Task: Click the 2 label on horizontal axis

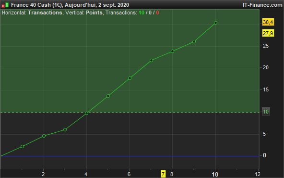Action: pos(43,174)
